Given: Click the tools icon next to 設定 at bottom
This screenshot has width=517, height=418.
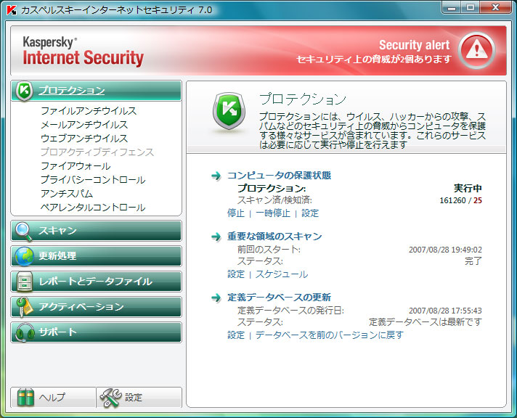Looking at the screenshot, I should (x=111, y=398).
